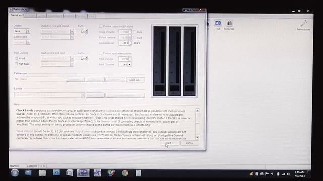
Task: Click the middle level meter
Action: (175, 61)
